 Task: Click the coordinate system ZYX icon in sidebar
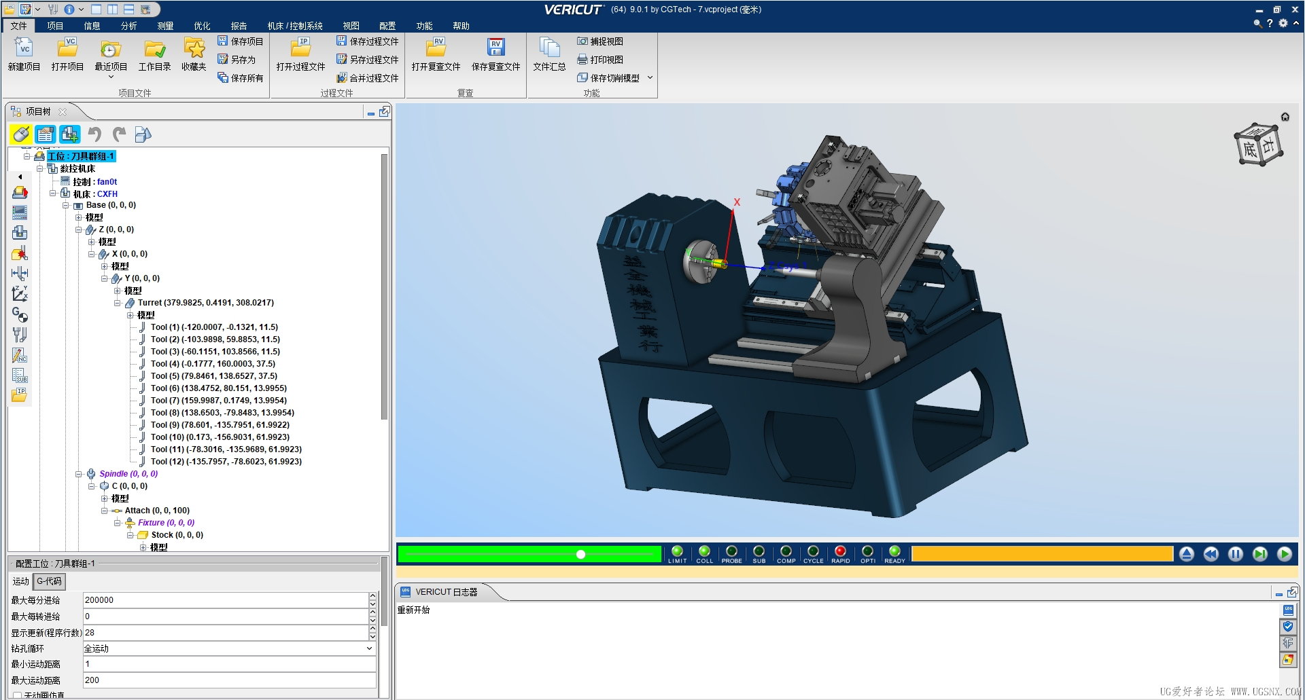click(20, 294)
